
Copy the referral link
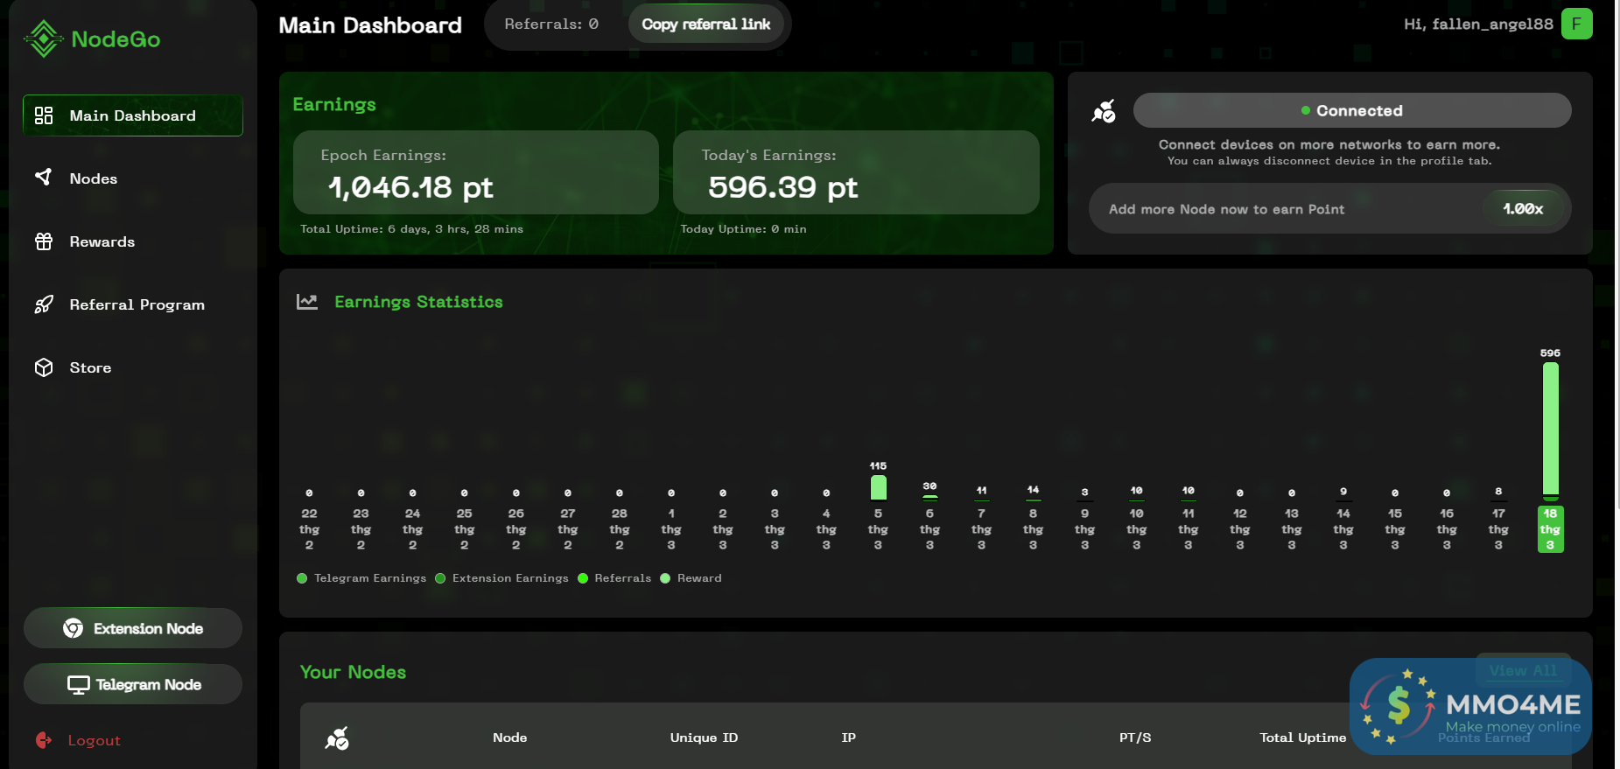(x=706, y=24)
